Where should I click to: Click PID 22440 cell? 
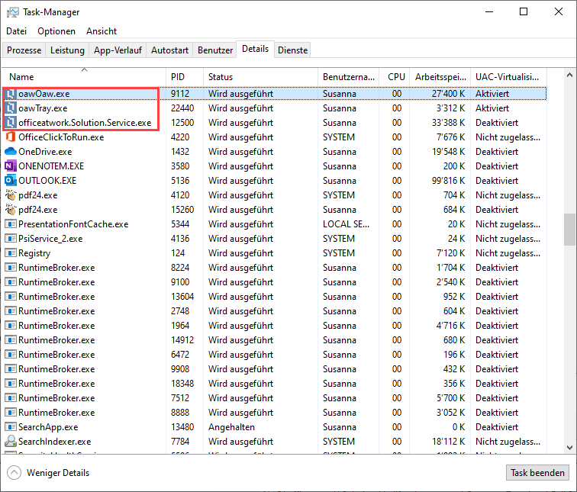pyautogui.click(x=182, y=108)
